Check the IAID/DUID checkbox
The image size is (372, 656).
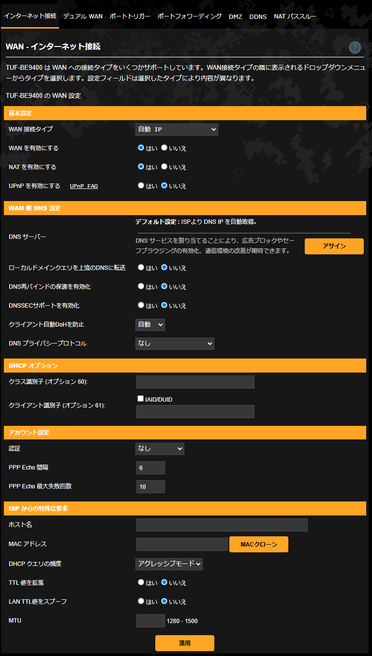click(141, 399)
